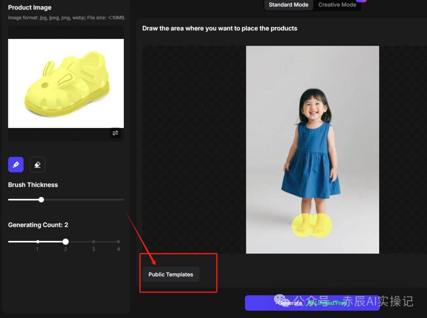Click the gradient badge above Creative Mode
The width and height of the screenshot is (427, 318).
(361, 1)
